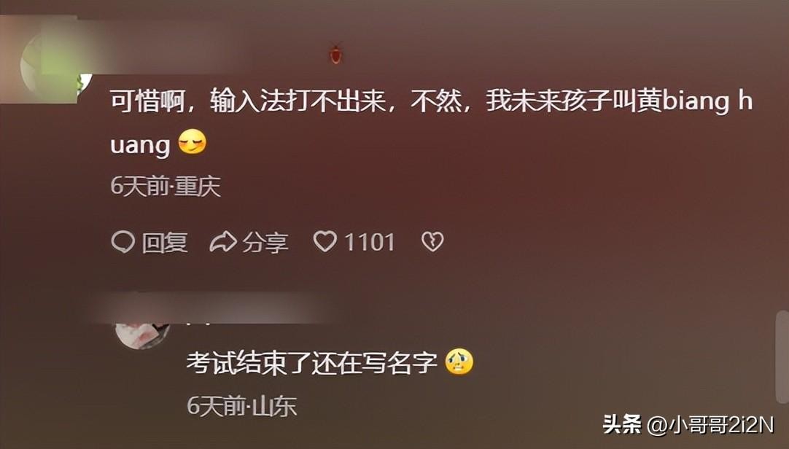Select the comment text about 黄biang
789x449 pixels.
pos(431,122)
